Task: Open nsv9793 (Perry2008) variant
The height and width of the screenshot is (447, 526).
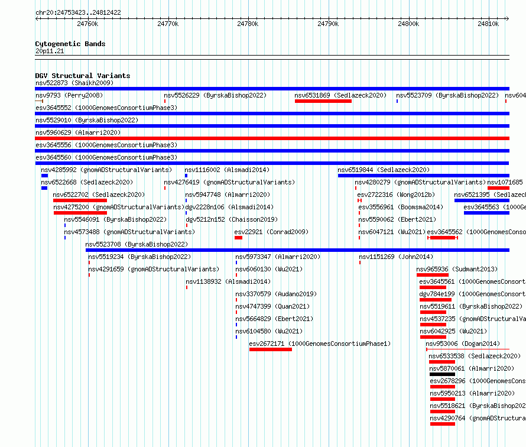Action: coord(69,95)
